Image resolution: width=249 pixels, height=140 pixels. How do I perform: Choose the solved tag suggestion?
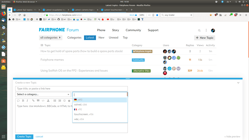pos(100,105)
